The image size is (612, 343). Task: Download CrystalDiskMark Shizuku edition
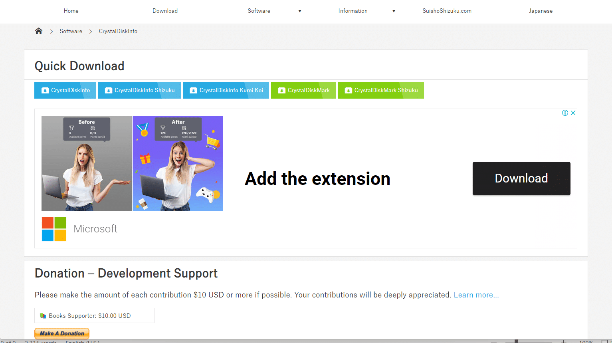pos(381,90)
